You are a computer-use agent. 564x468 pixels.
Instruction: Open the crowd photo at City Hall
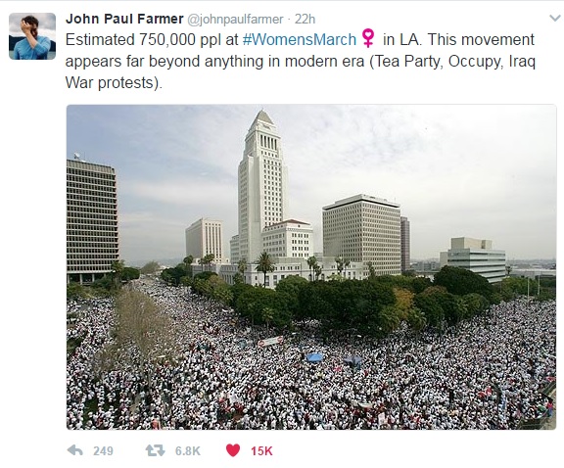coord(311,267)
